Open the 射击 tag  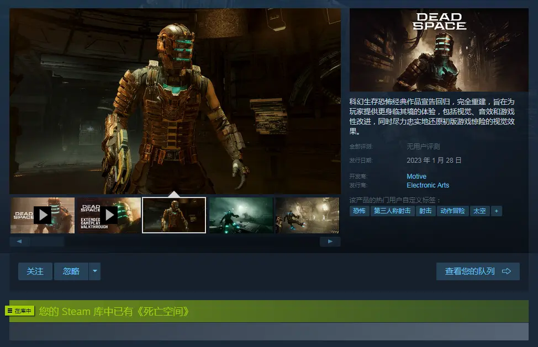[x=425, y=211]
